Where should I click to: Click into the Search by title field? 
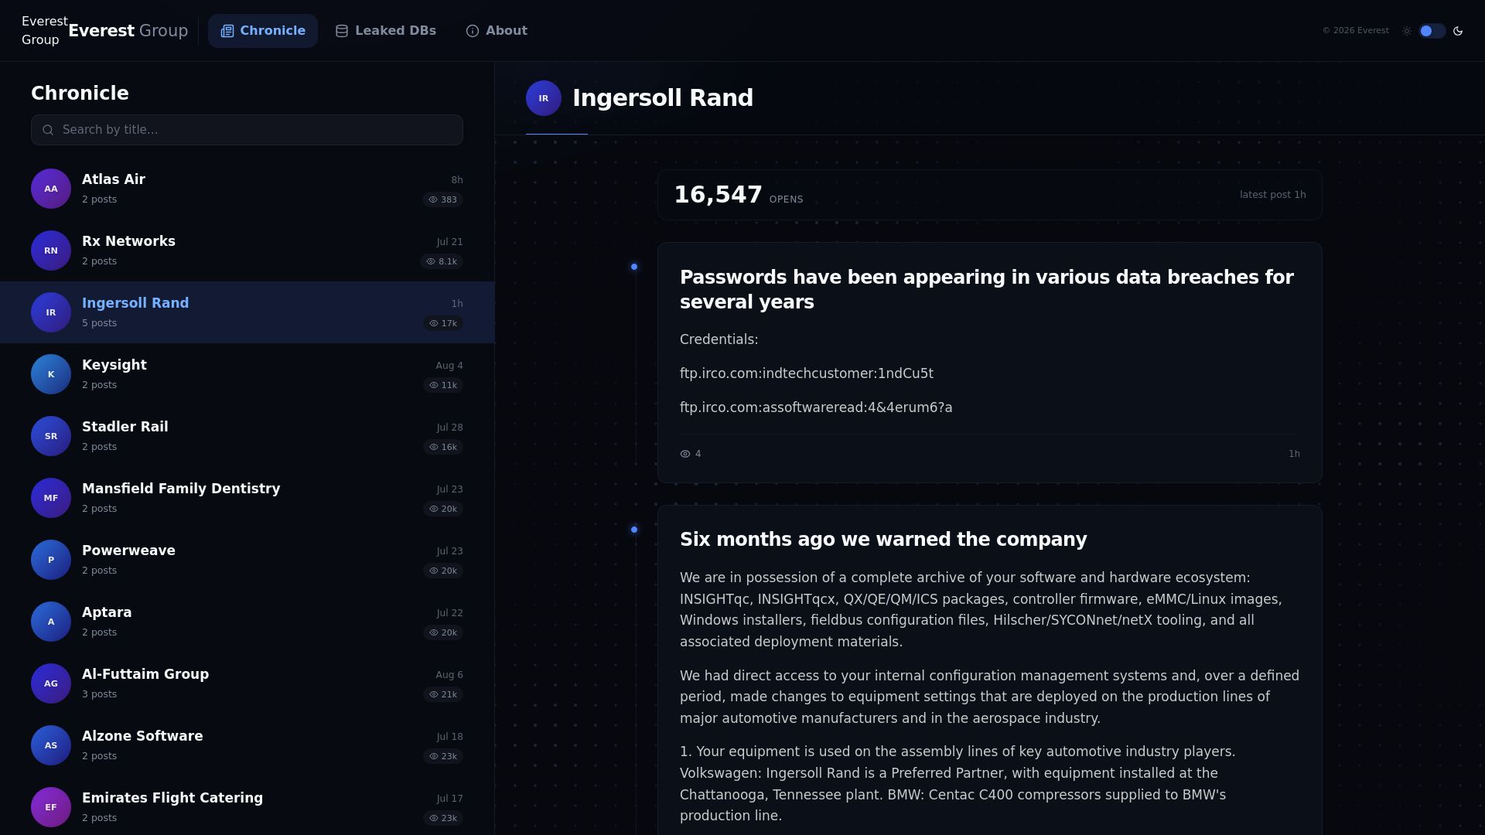tap(247, 130)
